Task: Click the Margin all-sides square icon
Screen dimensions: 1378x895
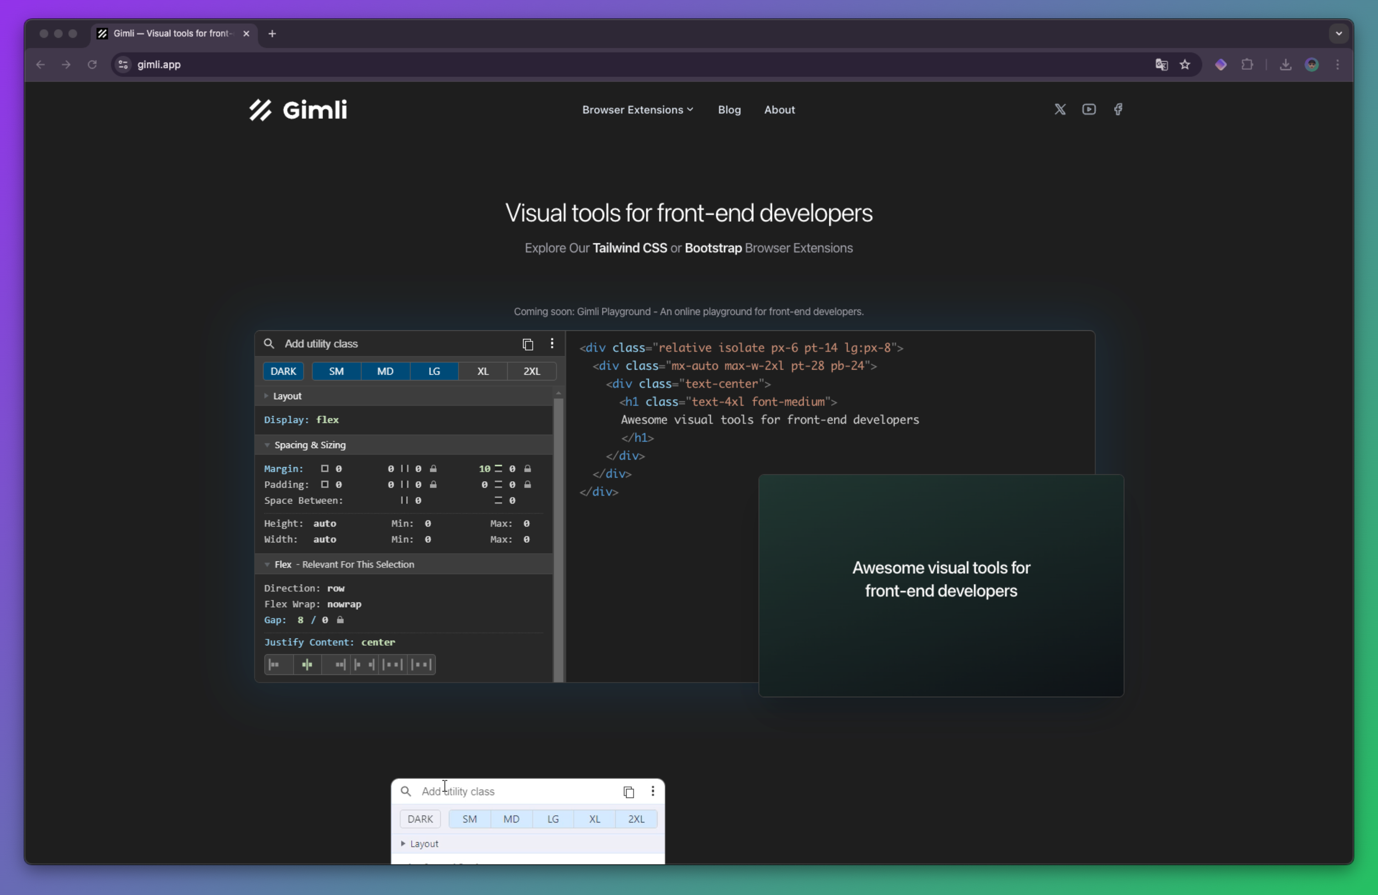Action: click(325, 468)
